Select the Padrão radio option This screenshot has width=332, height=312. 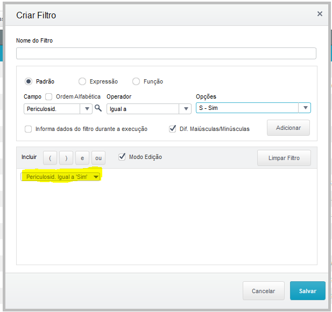[29, 81]
